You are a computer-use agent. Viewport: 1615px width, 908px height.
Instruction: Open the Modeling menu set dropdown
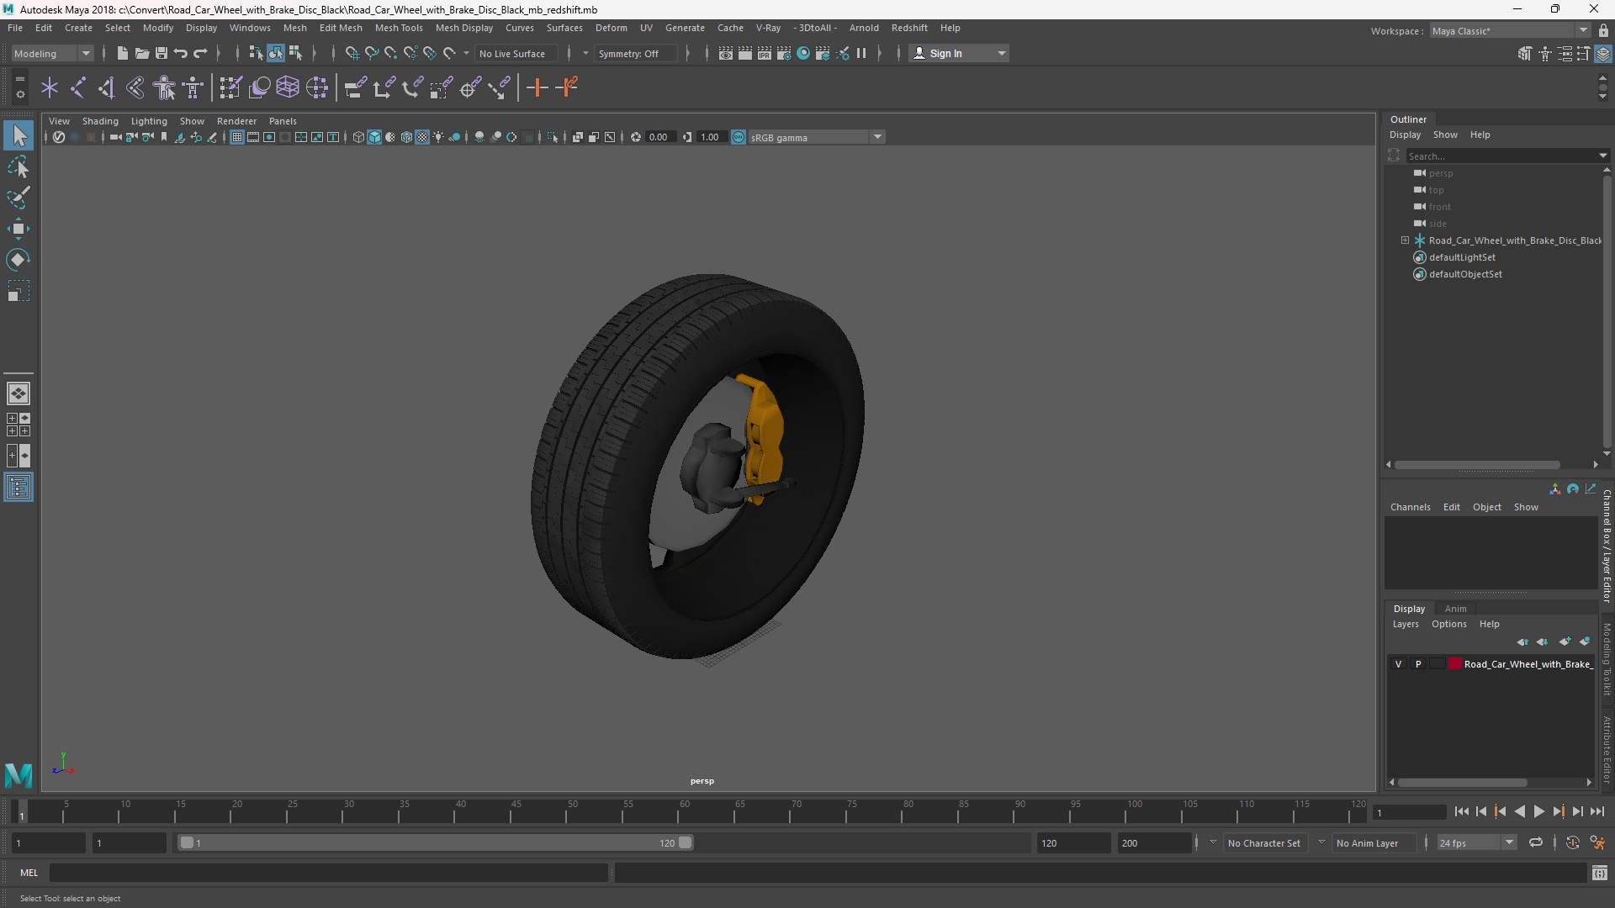pos(52,53)
